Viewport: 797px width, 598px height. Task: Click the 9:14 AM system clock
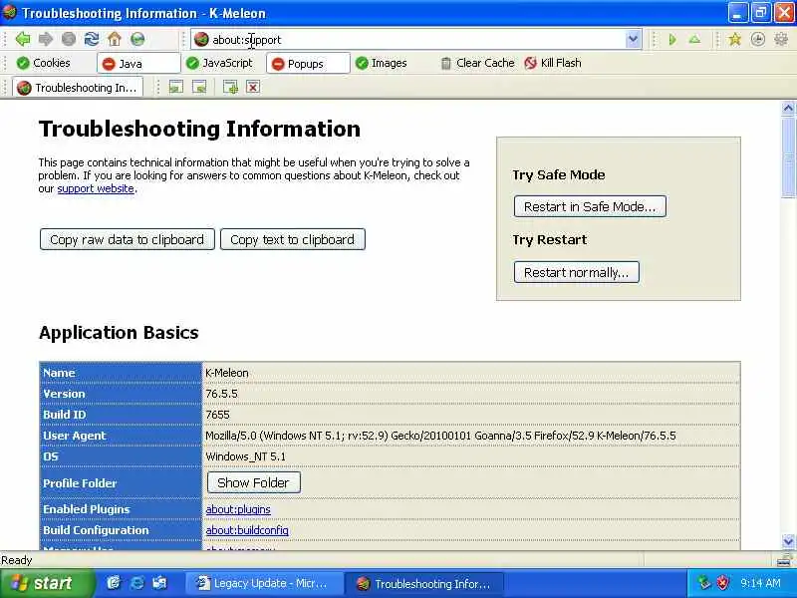pyautogui.click(x=760, y=583)
